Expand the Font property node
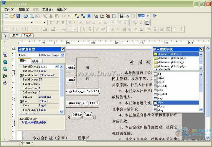Viewport: 212px width, 147px height. pyautogui.click(x=21, y=101)
